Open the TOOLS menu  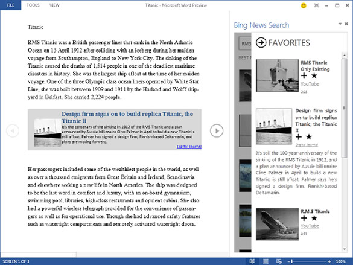33,5
